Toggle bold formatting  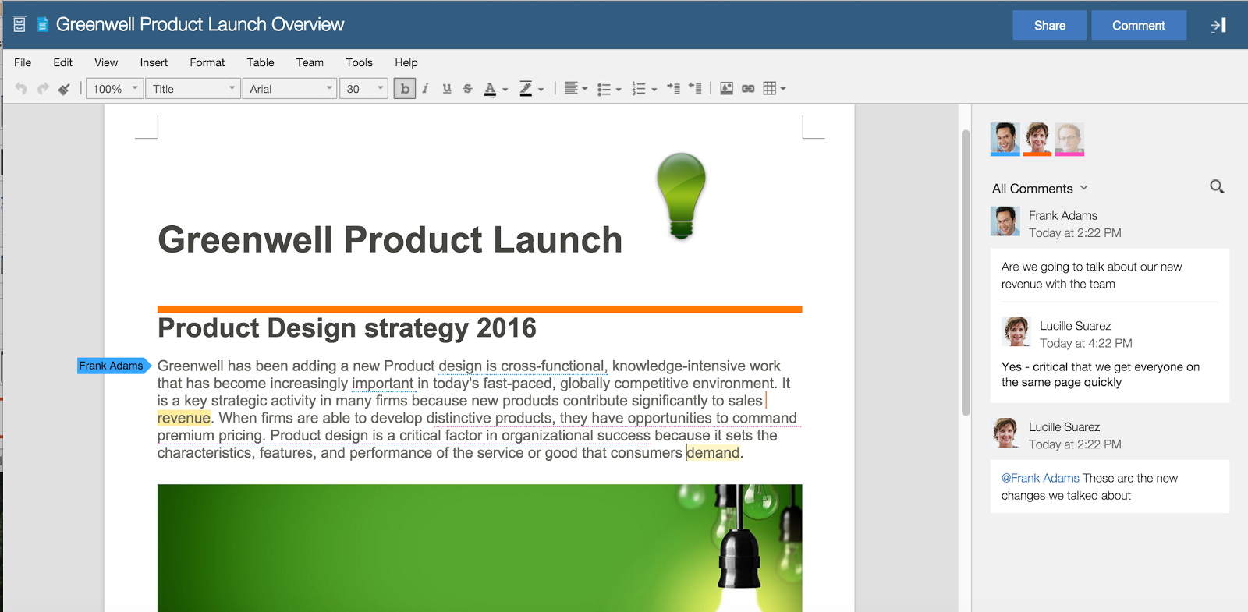click(x=404, y=88)
